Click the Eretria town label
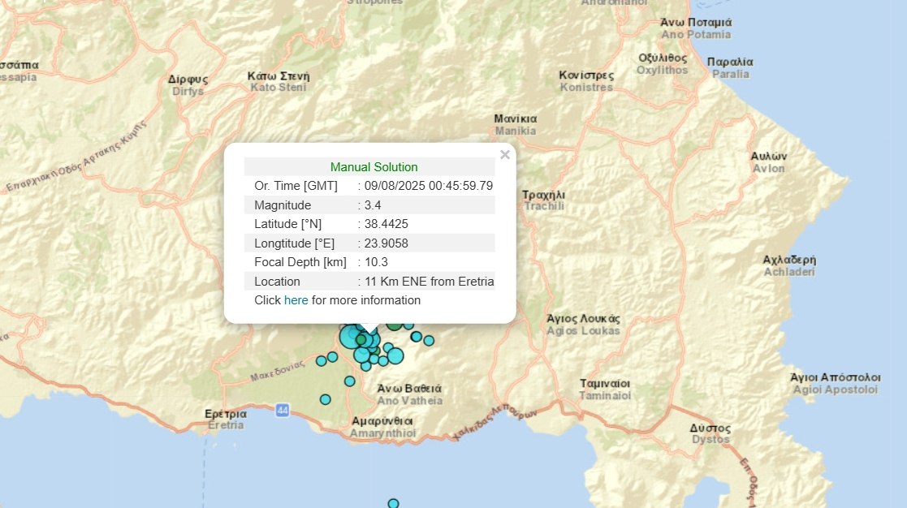 coord(225,419)
